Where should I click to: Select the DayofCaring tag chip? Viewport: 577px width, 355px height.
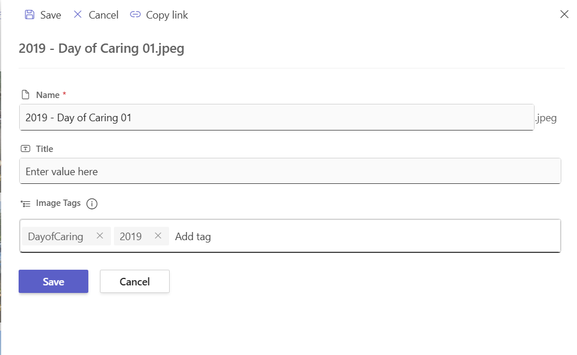(x=56, y=237)
